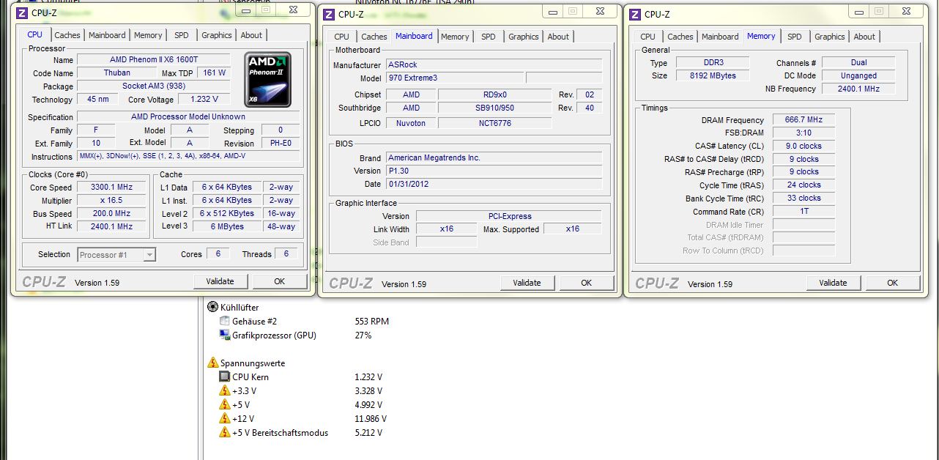Click the Grafikprozessor (GPU) icon
This screenshot has height=460, width=939.
tap(225, 335)
